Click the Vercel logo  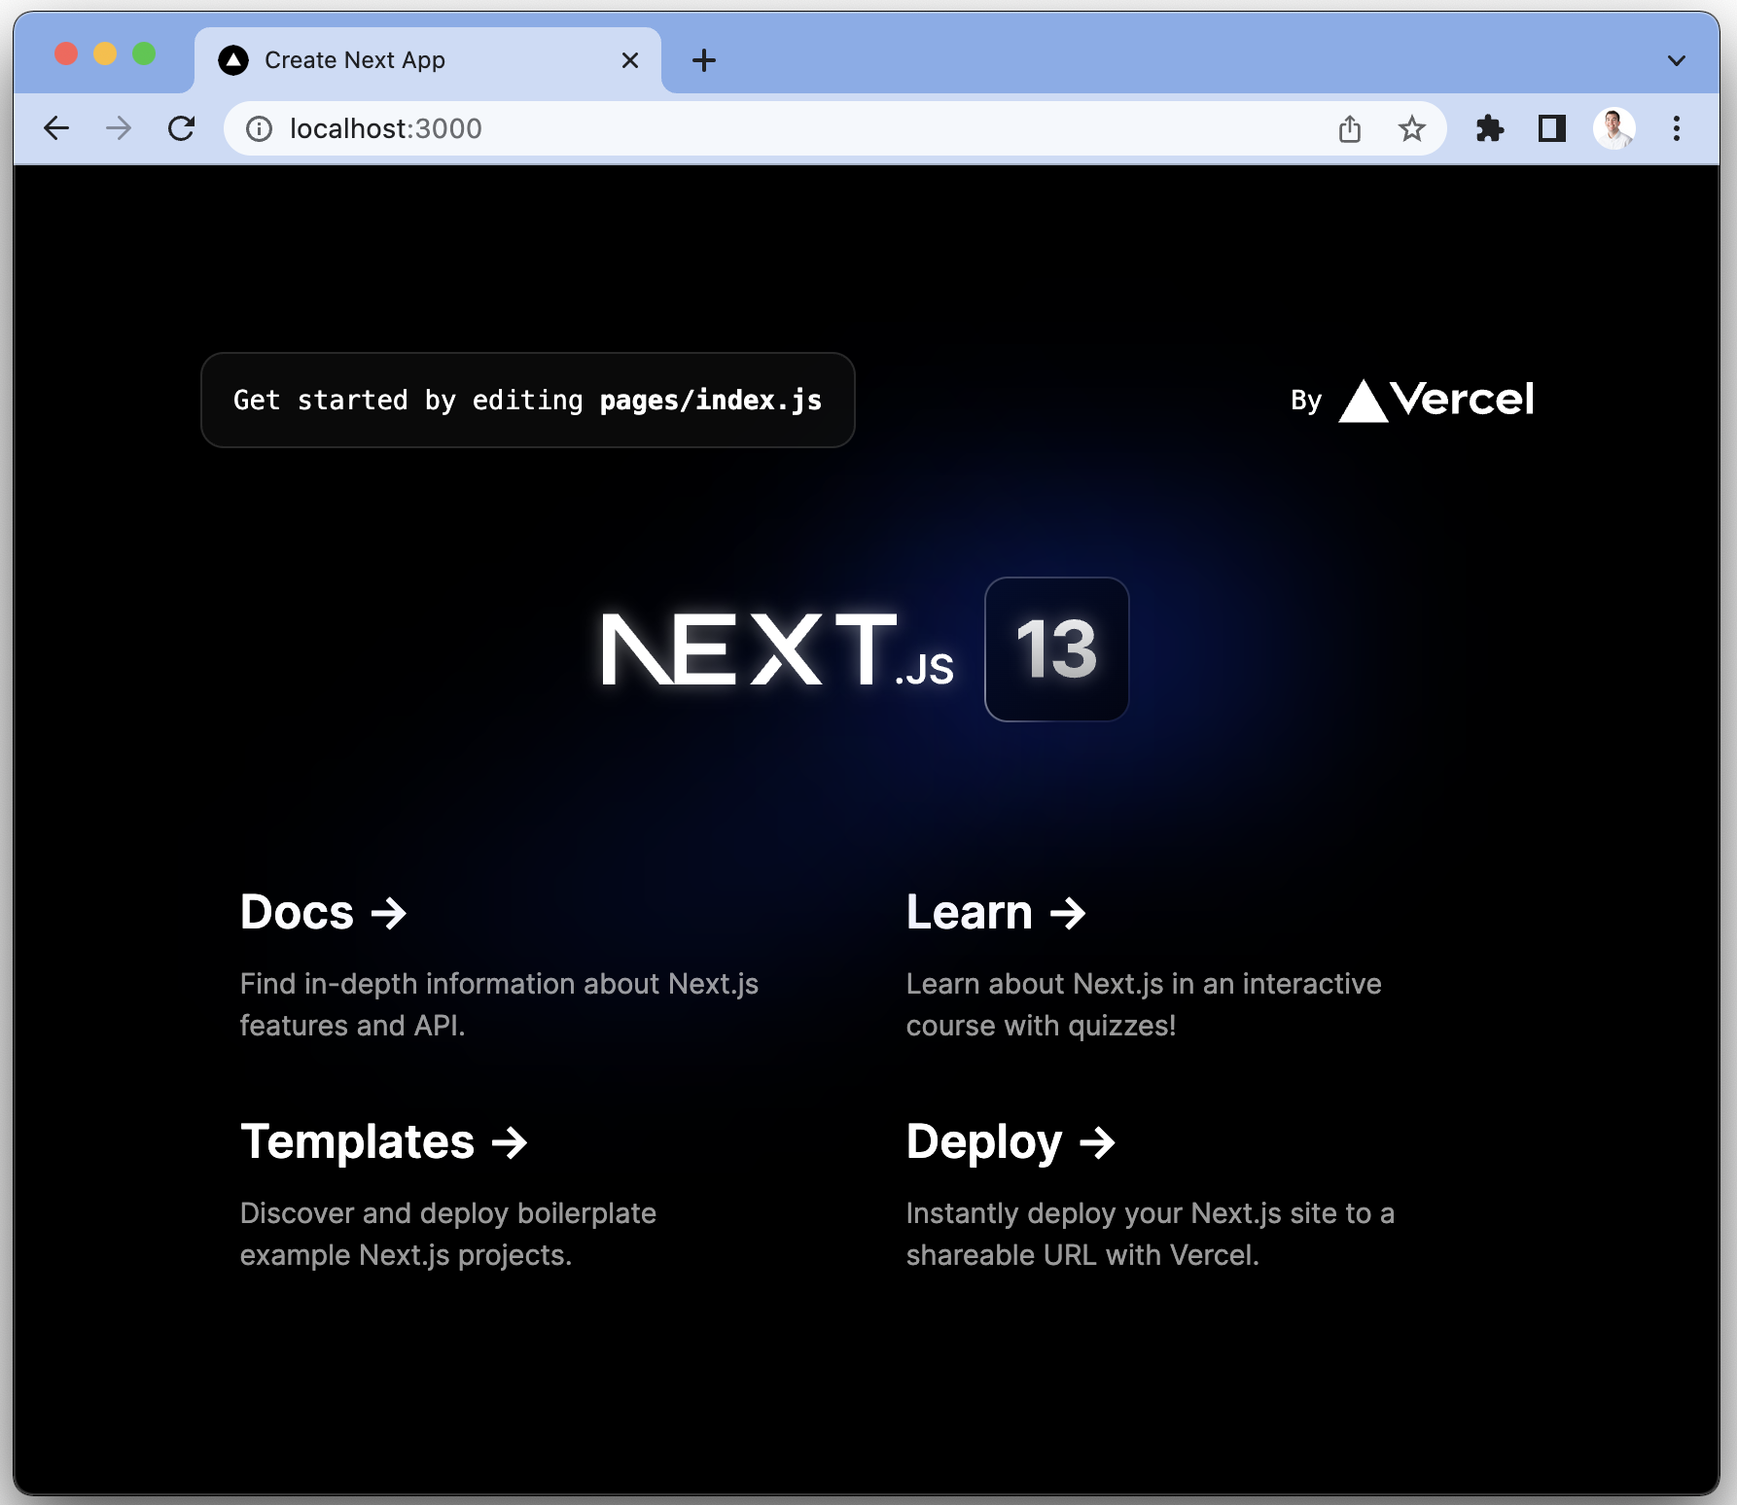[x=1436, y=400]
